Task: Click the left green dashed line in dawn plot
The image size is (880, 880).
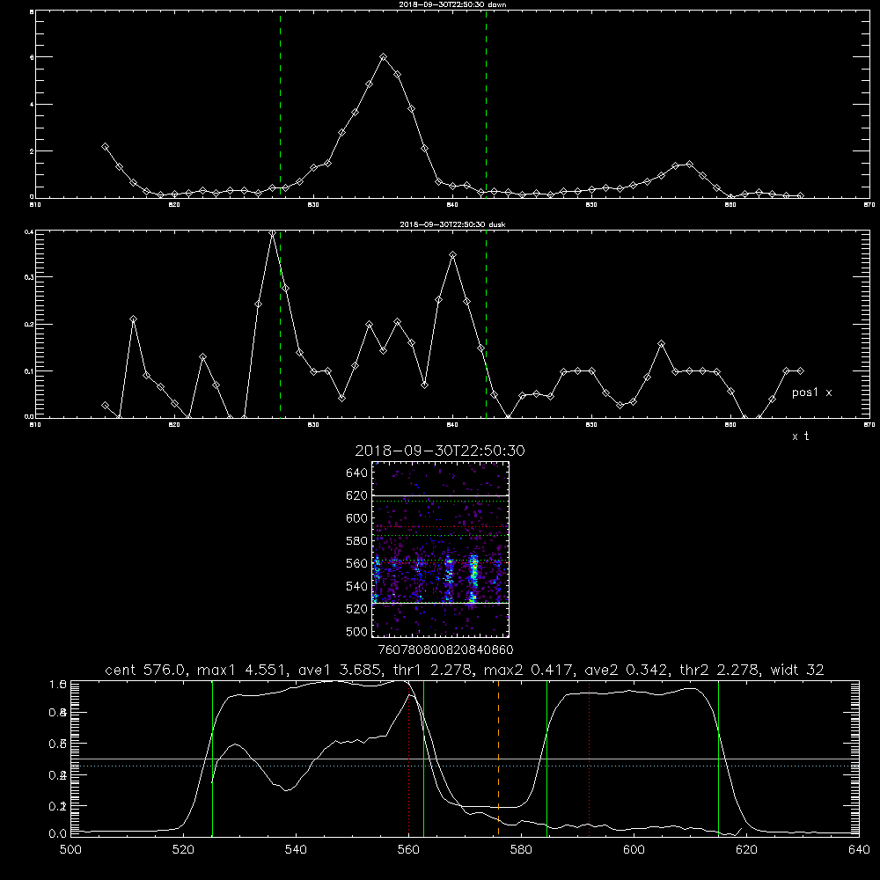Action: click(x=280, y=104)
